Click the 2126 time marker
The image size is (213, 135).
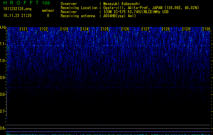click(125, 29)
